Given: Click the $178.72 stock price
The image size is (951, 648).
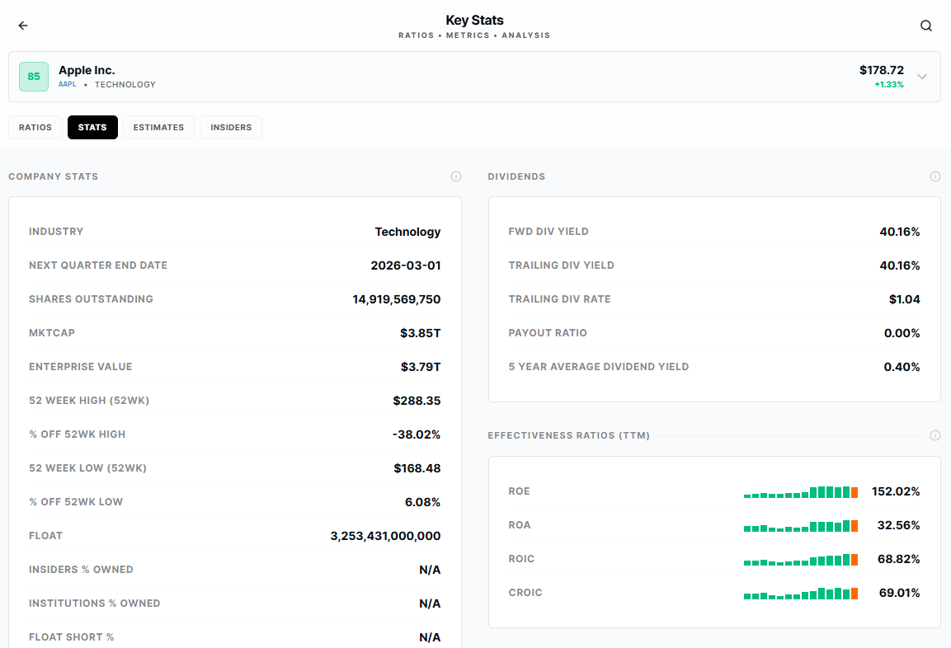Looking at the screenshot, I should (881, 70).
